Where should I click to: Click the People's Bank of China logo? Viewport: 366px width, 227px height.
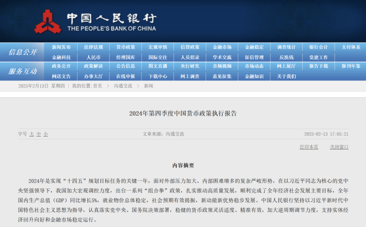pos(48,22)
